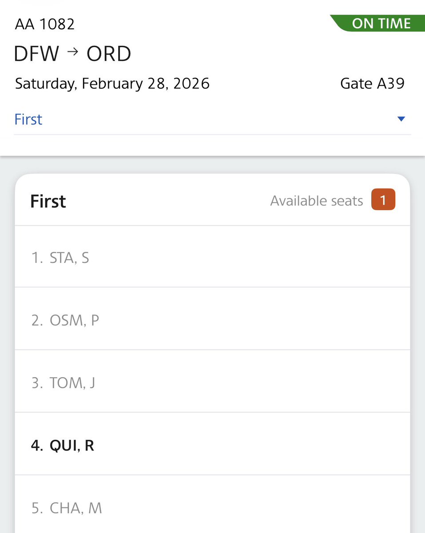Tap the First list section header

pyautogui.click(x=48, y=201)
